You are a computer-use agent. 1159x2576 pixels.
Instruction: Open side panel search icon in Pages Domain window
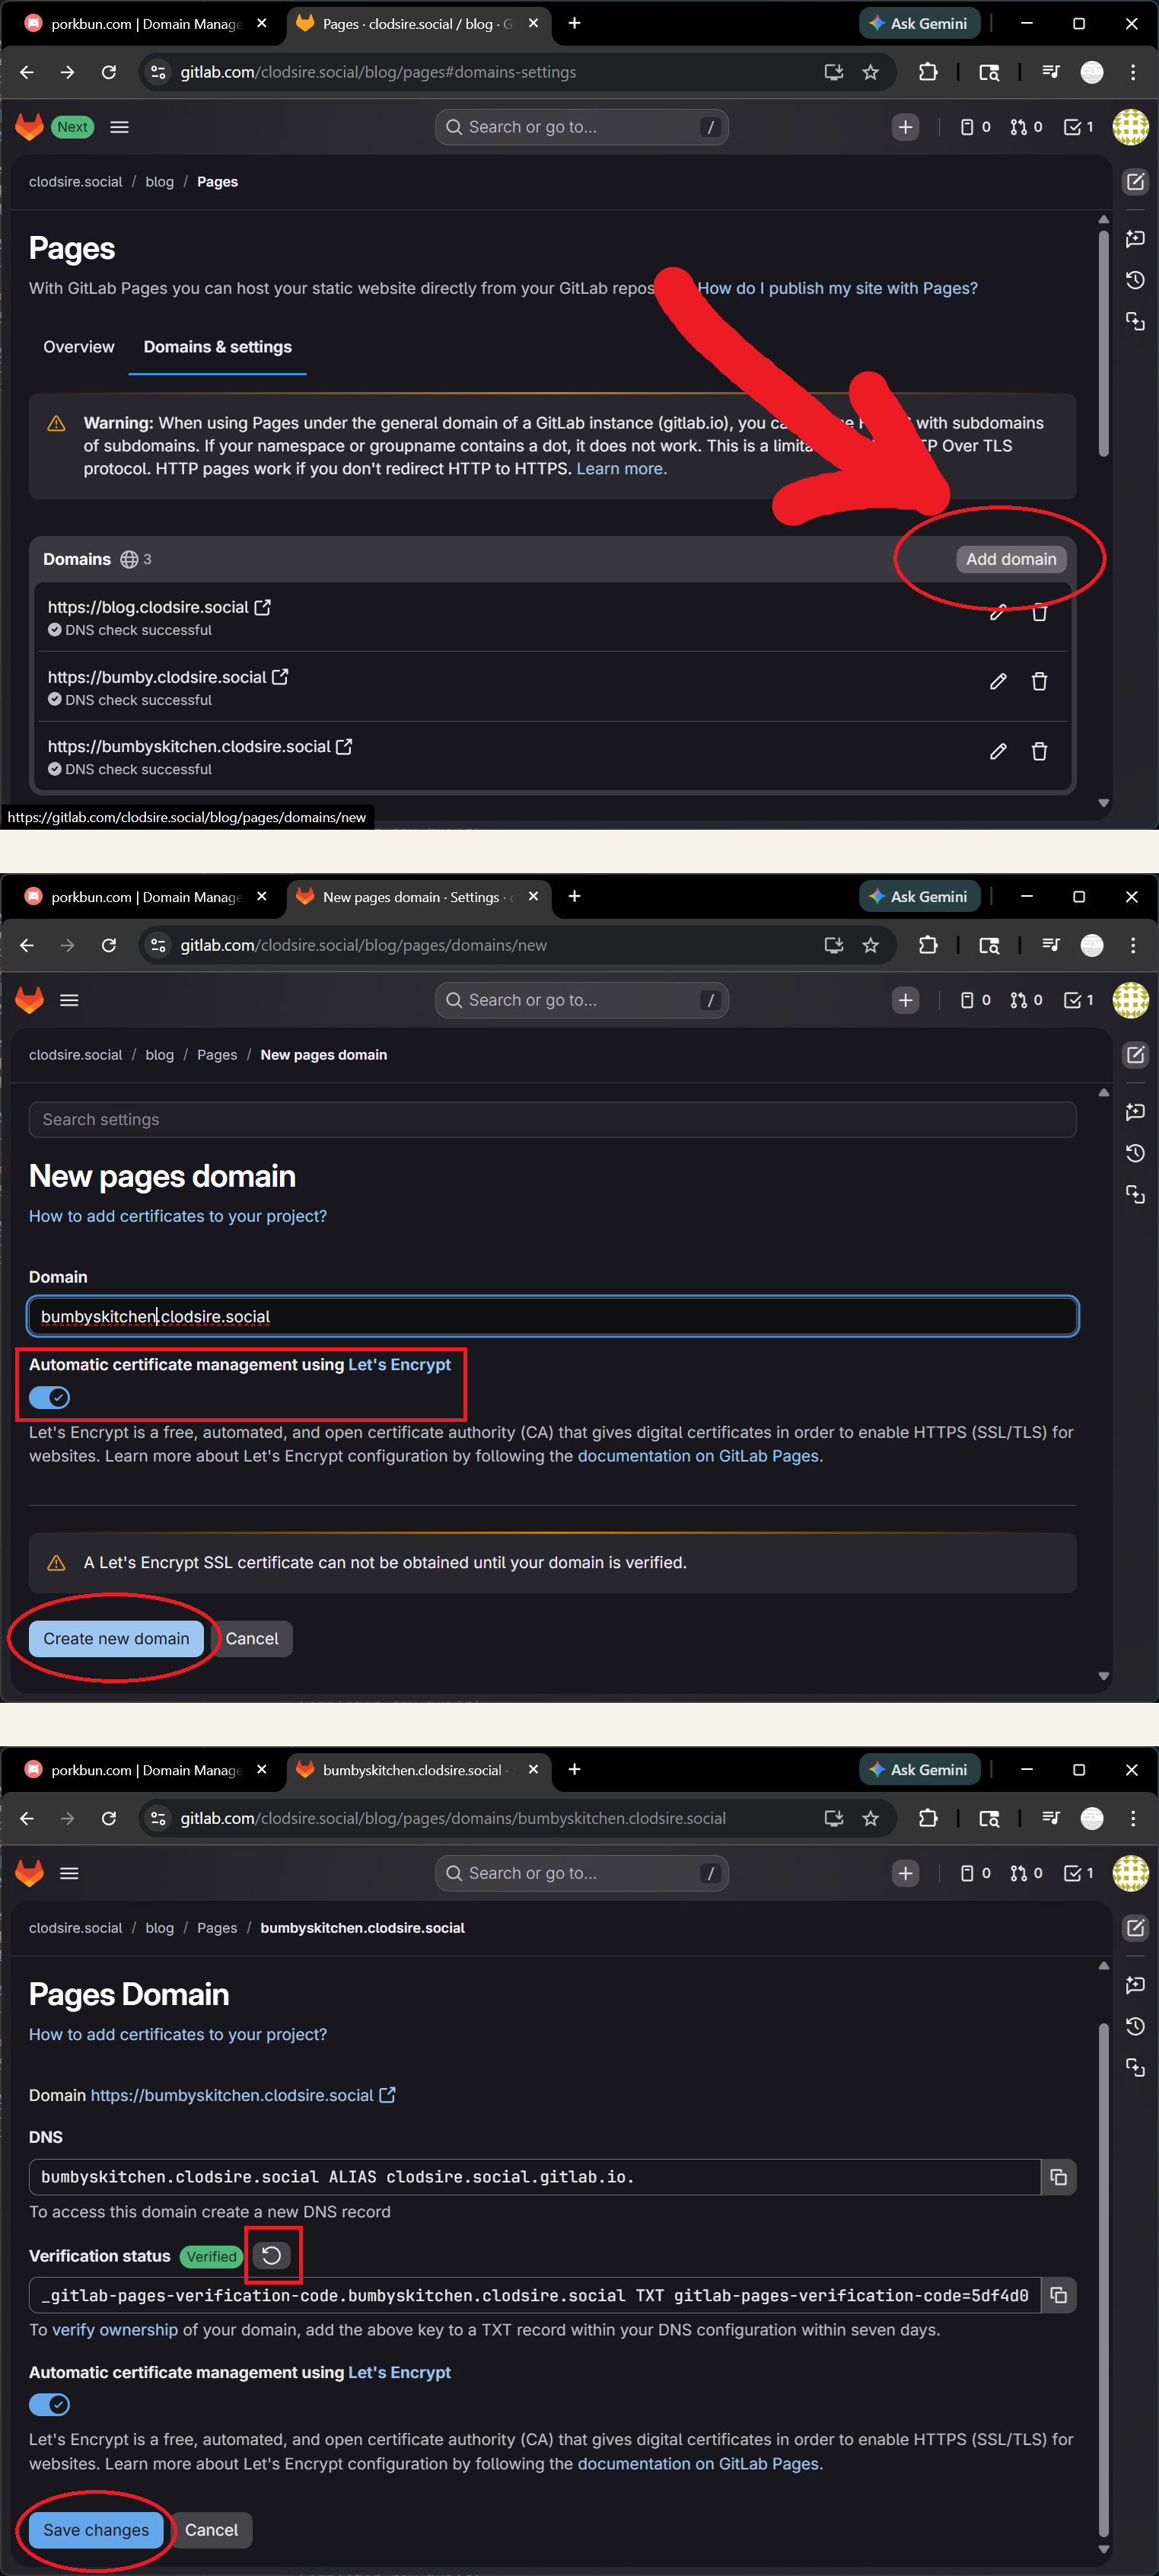pyautogui.click(x=989, y=1818)
